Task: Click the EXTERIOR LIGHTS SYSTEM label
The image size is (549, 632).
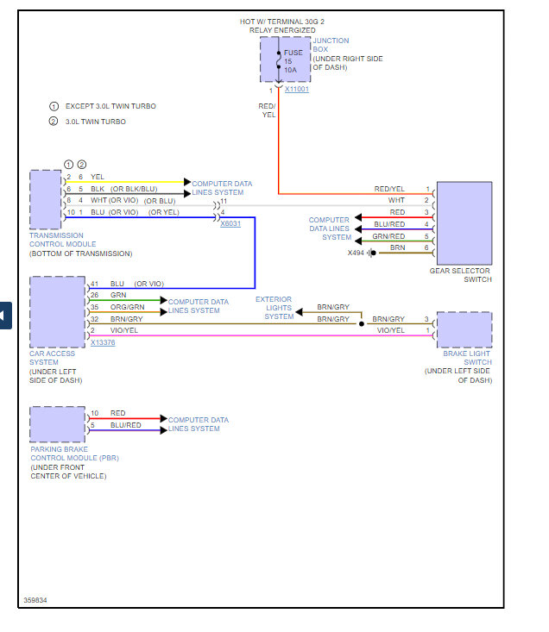Action: point(274,308)
